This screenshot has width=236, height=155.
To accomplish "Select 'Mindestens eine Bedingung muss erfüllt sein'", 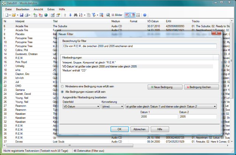I will (62, 87).
